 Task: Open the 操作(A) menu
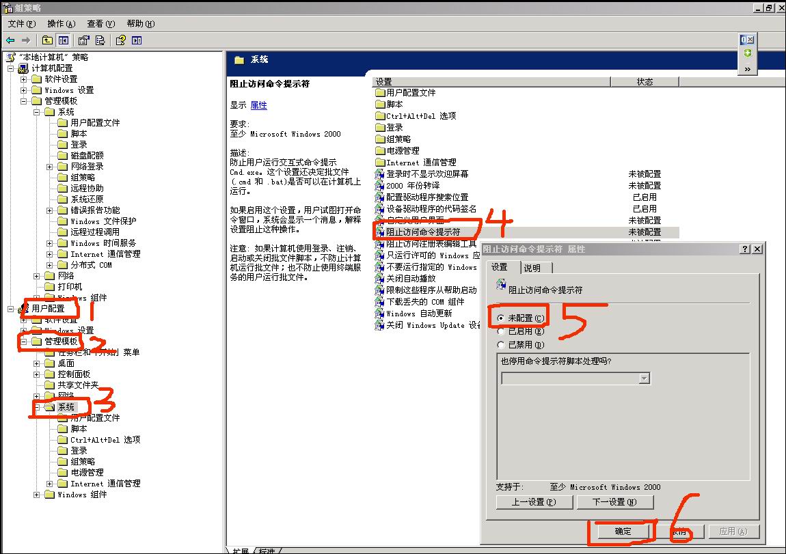coord(62,24)
